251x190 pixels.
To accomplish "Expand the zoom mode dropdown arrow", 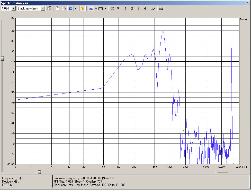I will (x=105, y=8).
